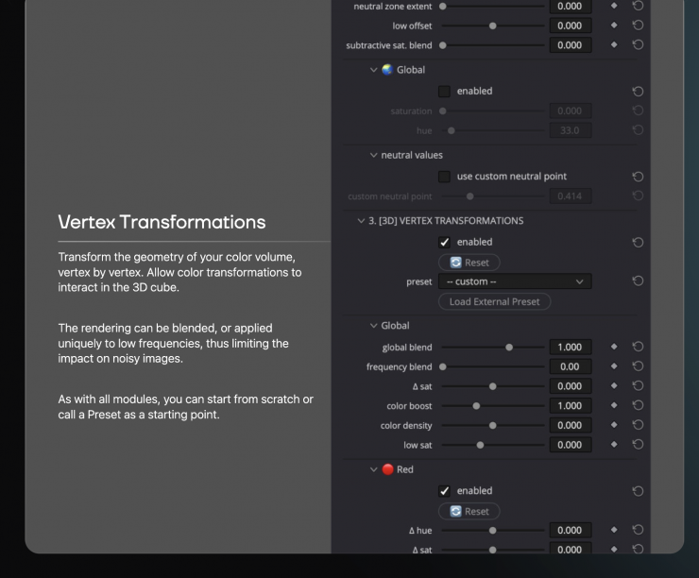The height and width of the screenshot is (578, 699).
Task: Click keyframe diamond for global blend
Action: point(614,348)
